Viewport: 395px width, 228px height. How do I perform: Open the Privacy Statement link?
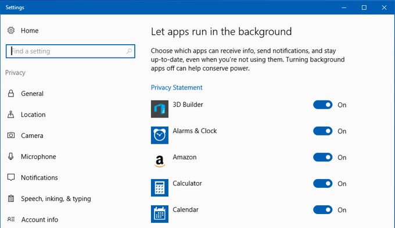click(x=177, y=87)
